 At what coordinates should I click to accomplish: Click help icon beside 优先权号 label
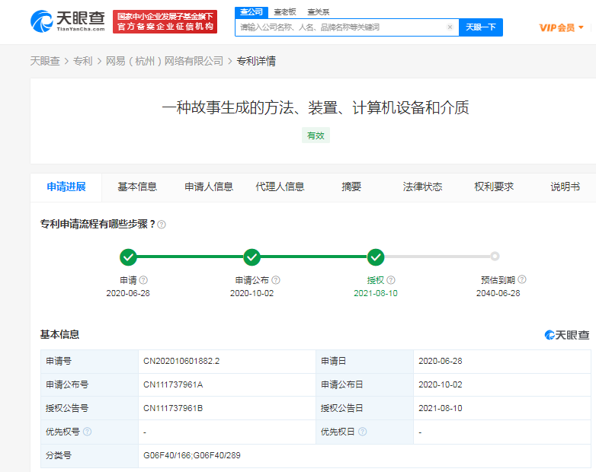[x=87, y=432]
